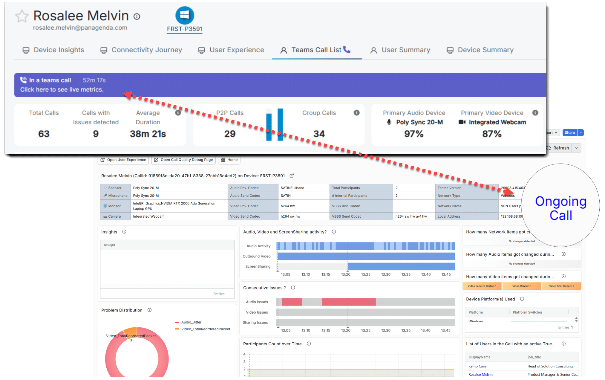Mark Rosalee Melvin as favorite with the star
Screen dimensions: 605x380
pyautogui.click(x=22, y=16)
